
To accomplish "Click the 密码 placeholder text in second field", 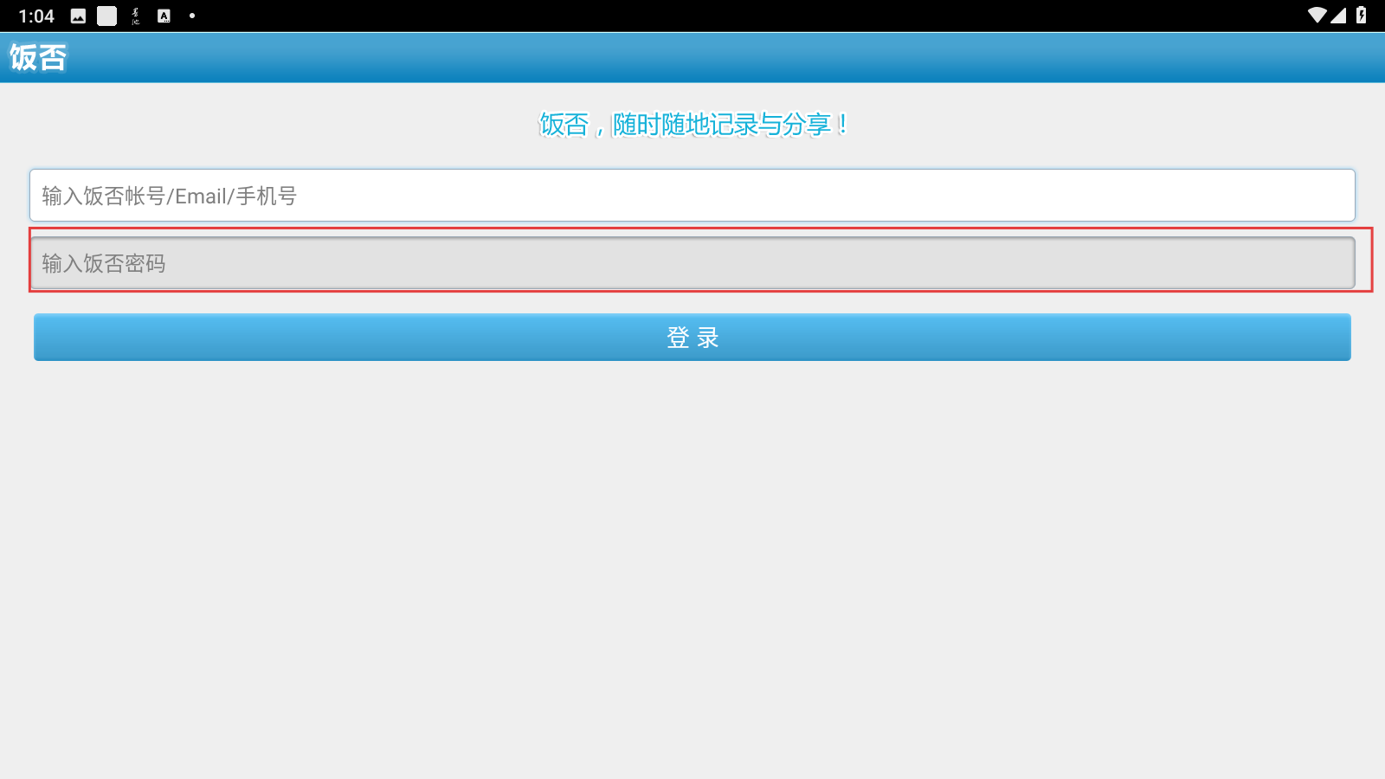I will (x=145, y=264).
